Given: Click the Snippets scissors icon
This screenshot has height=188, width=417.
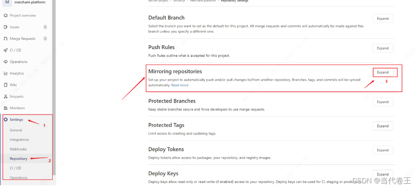Looking at the screenshot, I should (5, 96).
